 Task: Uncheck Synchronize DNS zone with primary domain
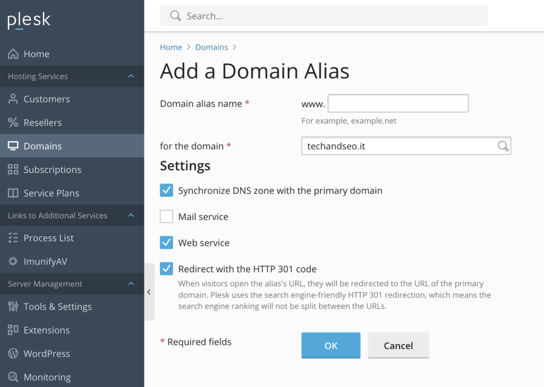click(x=166, y=190)
